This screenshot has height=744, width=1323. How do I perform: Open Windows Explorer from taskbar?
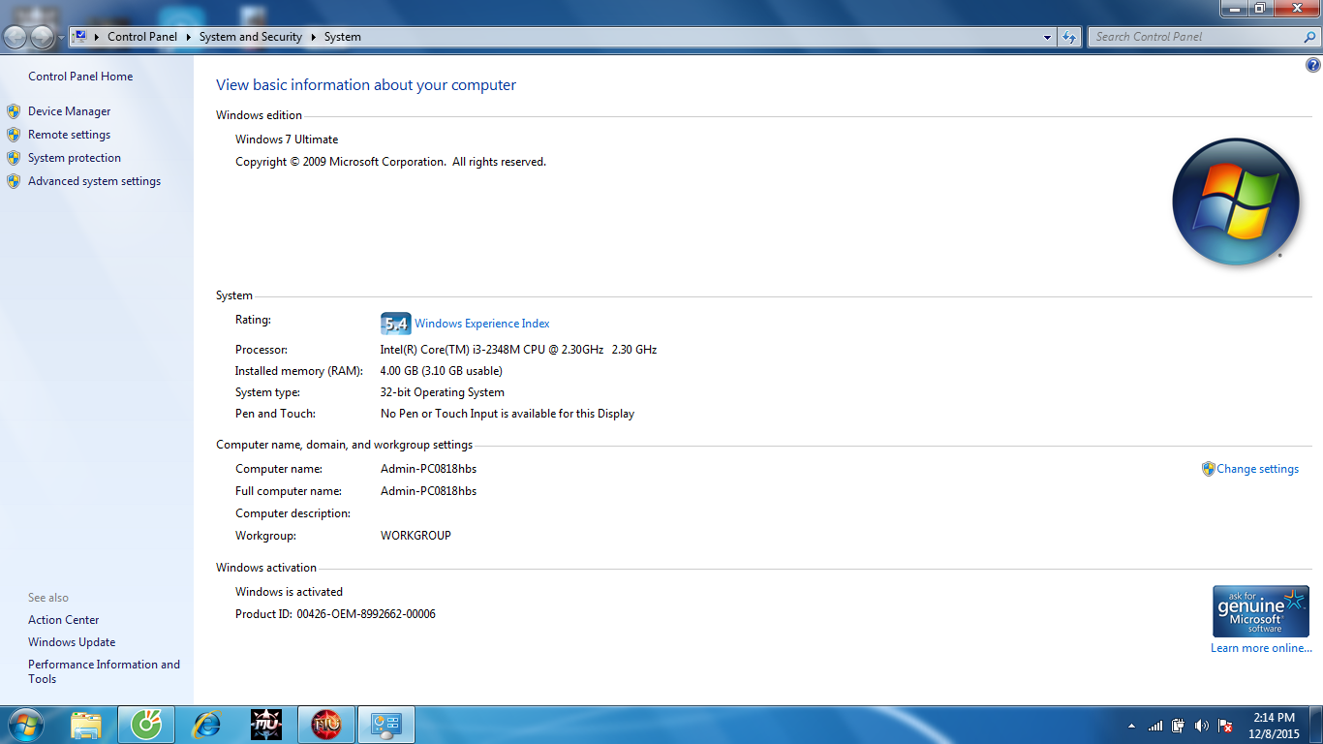86,725
